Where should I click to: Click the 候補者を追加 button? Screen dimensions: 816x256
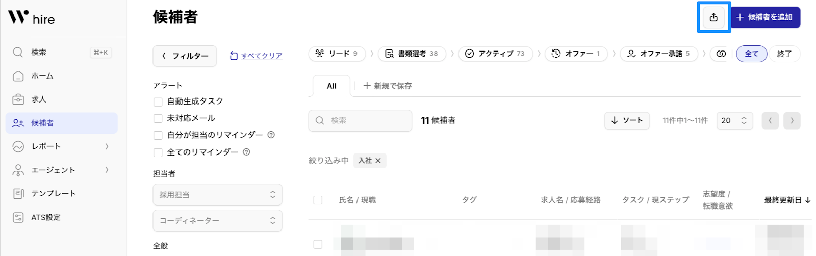[x=765, y=17]
